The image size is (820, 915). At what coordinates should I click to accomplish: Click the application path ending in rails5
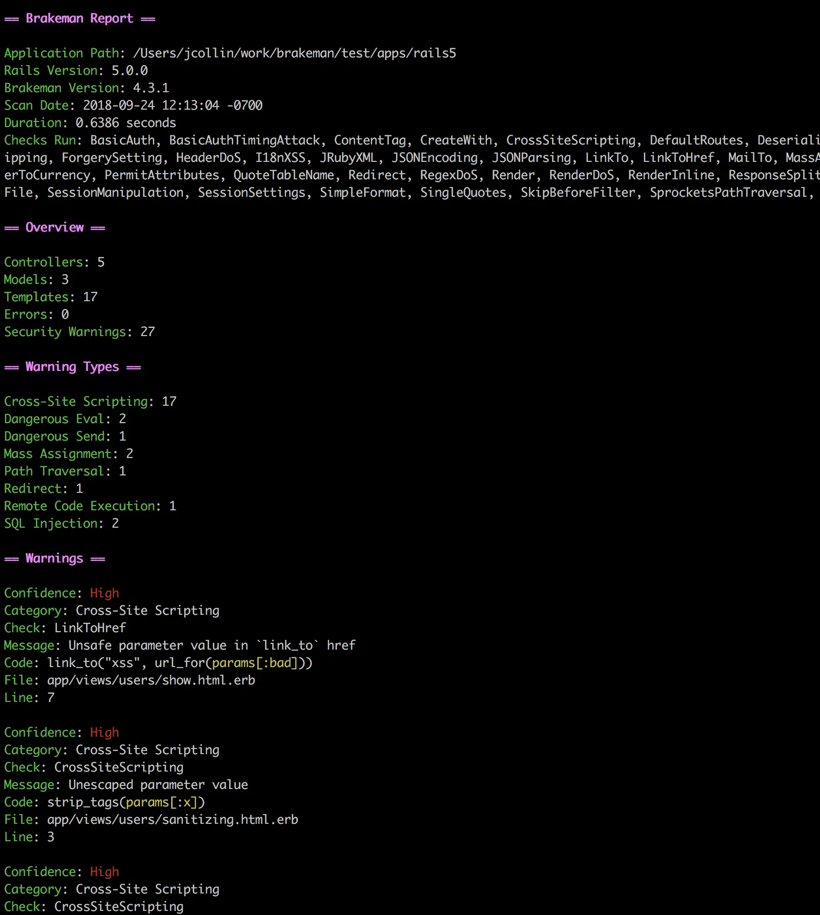pos(294,53)
